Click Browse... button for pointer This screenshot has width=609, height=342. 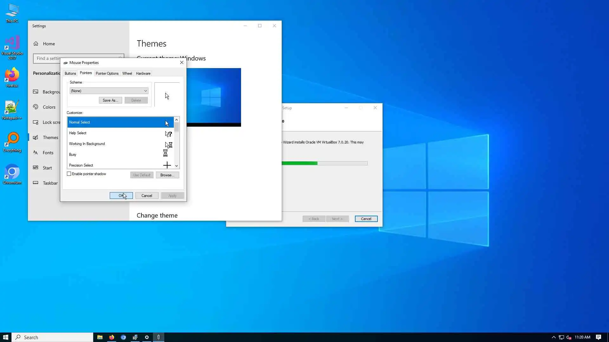(167, 175)
